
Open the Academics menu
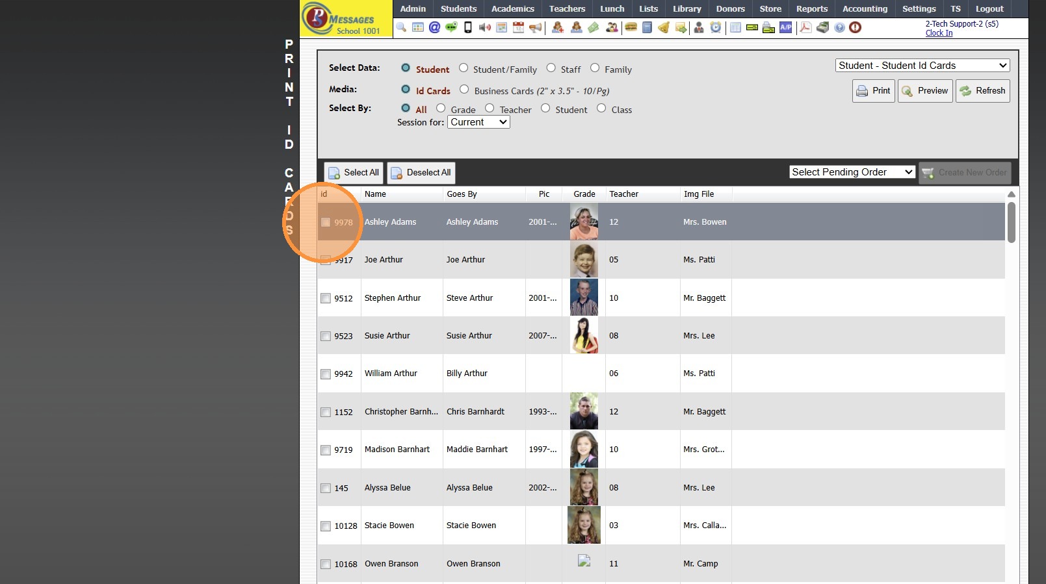[513, 8]
